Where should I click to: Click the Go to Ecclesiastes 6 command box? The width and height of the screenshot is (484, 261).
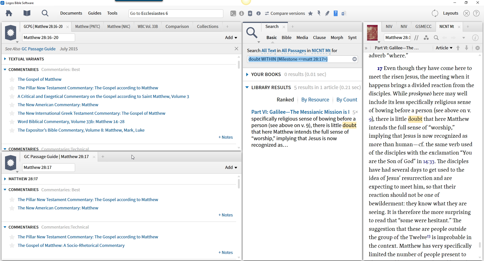(x=176, y=13)
